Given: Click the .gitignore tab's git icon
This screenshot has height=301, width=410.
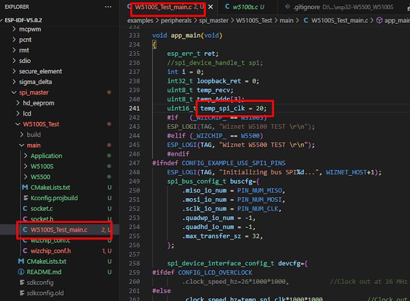Looking at the screenshot, I should tap(286, 7).
